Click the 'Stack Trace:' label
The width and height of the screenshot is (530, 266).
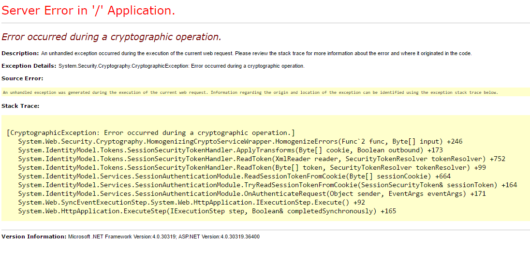click(20, 105)
